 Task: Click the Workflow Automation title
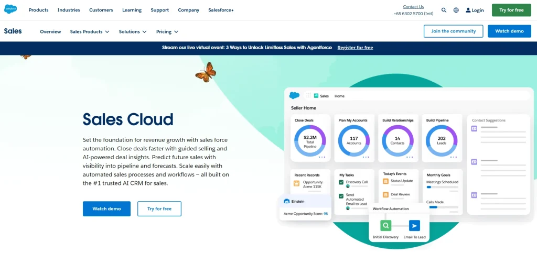click(390, 208)
